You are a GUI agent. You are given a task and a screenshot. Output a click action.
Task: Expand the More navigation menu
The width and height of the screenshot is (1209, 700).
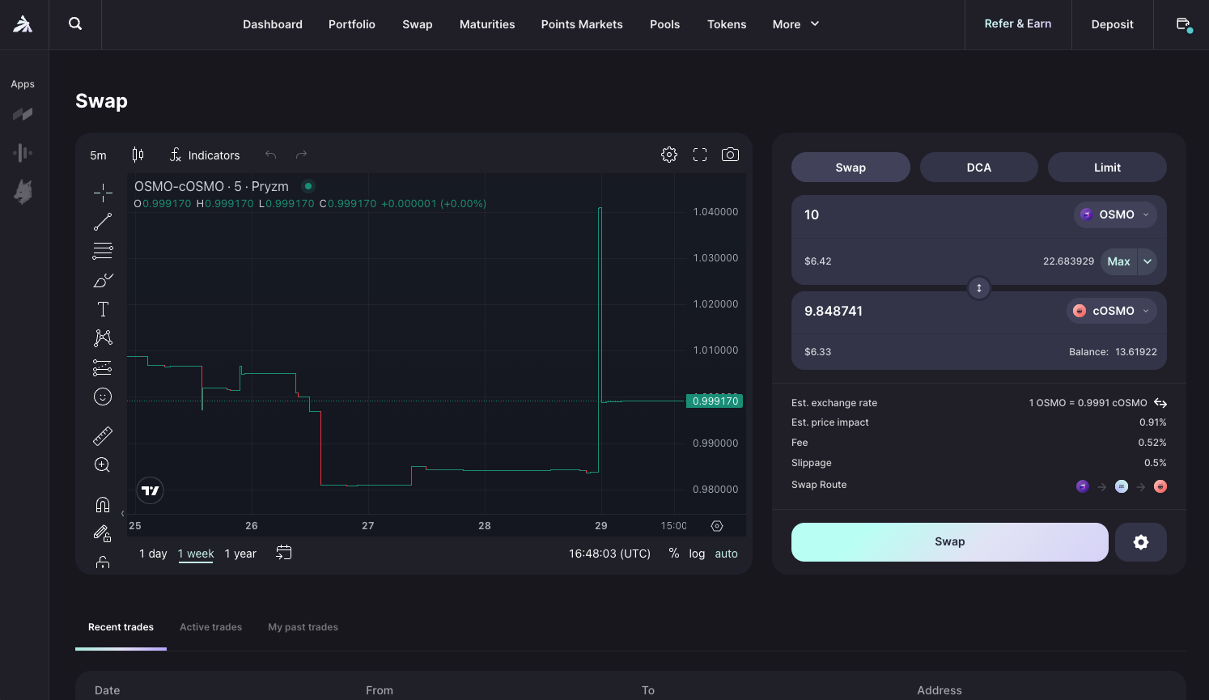(796, 24)
